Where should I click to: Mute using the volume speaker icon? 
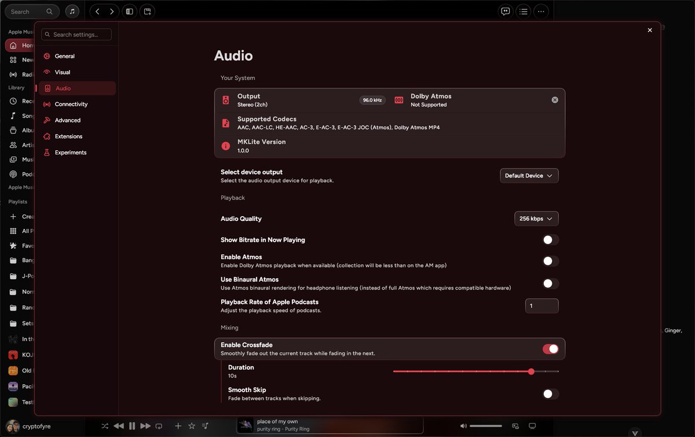point(463,426)
